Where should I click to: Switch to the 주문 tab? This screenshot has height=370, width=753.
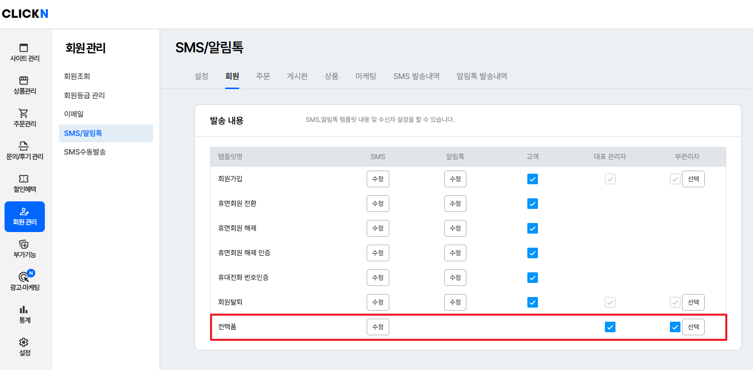(262, 77)
